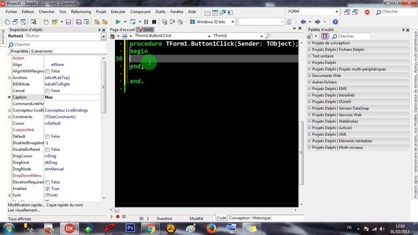The image size is (418, 235).
Task: Switch to the Evénements tab
Action: pyautogui.click(x=42, y=51)
